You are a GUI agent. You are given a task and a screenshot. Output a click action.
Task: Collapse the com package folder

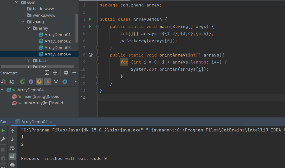pyautogui.click(x=17, y=2)
